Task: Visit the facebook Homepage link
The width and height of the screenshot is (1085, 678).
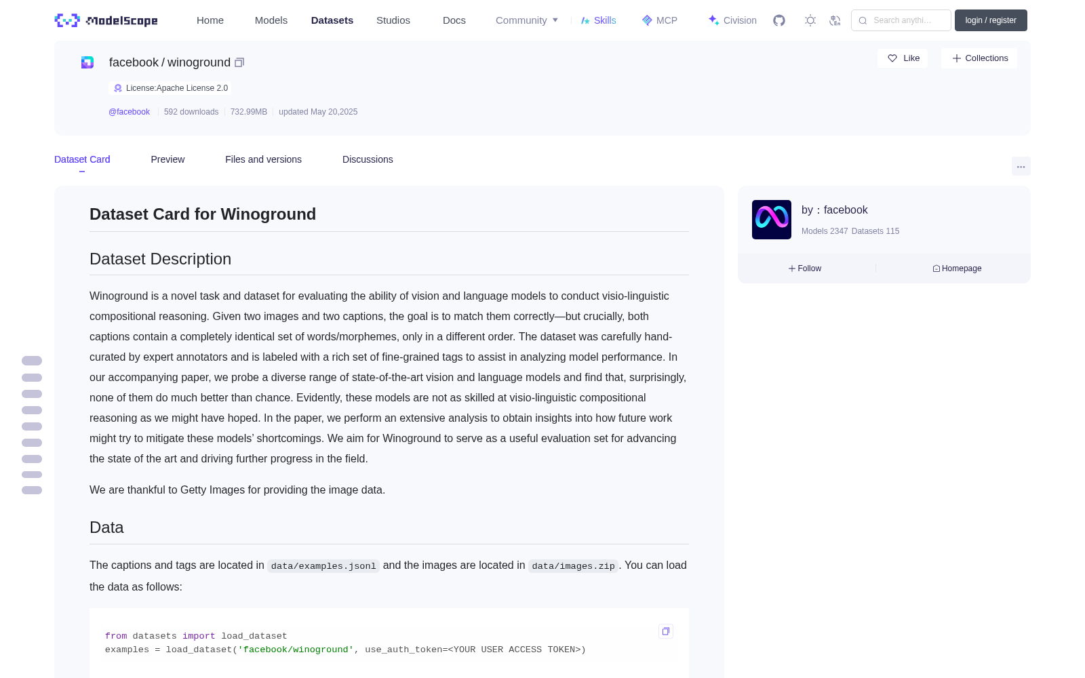Action: pyautogui.click(x=957, y=268)
